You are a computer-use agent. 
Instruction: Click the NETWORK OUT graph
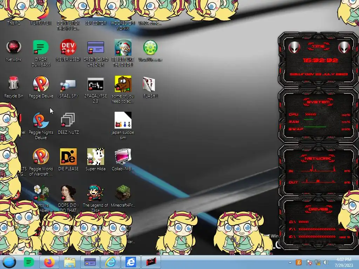tap(319, 181)
